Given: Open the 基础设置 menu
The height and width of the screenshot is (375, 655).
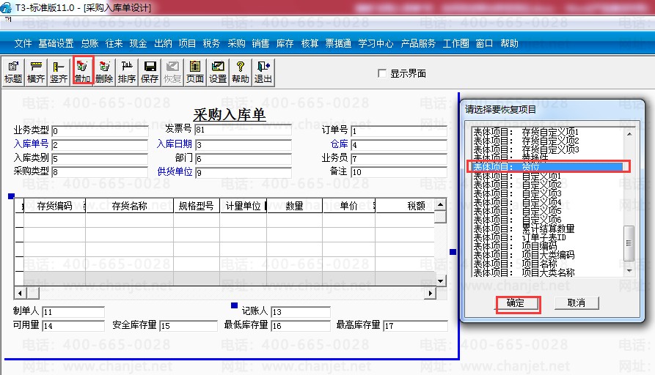Looking at the screenshot, I should 56,43.
